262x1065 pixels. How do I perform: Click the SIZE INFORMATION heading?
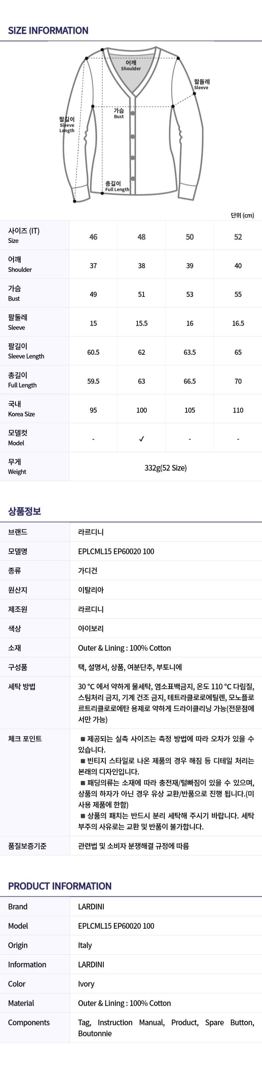click(x=48, y=31)
